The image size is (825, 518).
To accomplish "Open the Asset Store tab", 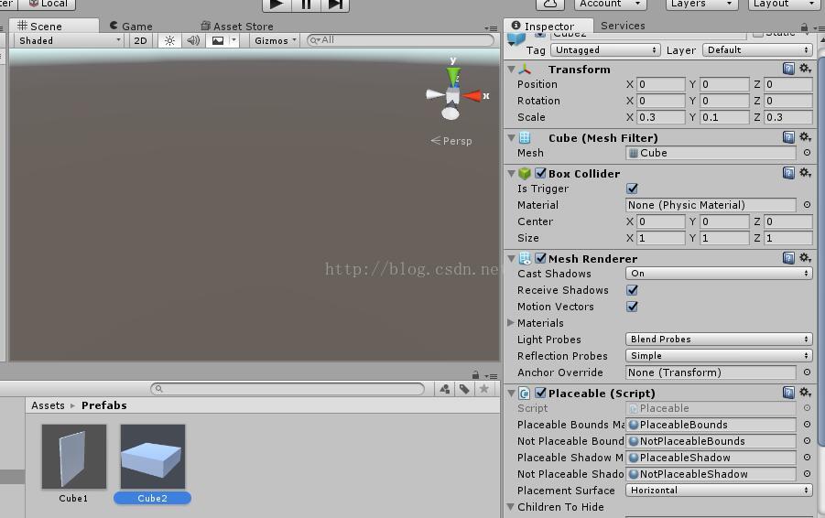I will pos(237,26).
